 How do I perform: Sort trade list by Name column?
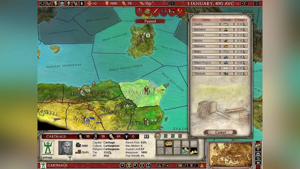tap(206, 20)
